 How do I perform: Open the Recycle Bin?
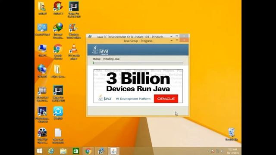click(x=231, y=134)
